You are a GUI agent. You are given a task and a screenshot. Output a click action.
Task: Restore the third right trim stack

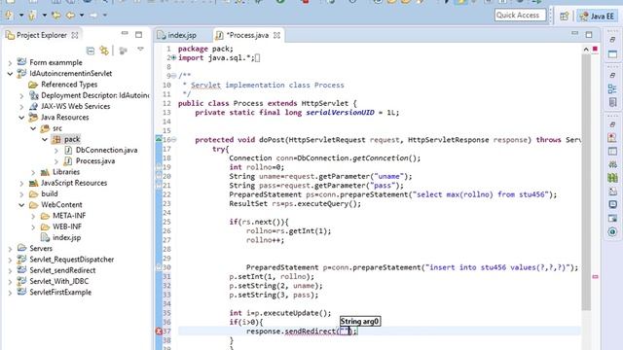(612, 124)
